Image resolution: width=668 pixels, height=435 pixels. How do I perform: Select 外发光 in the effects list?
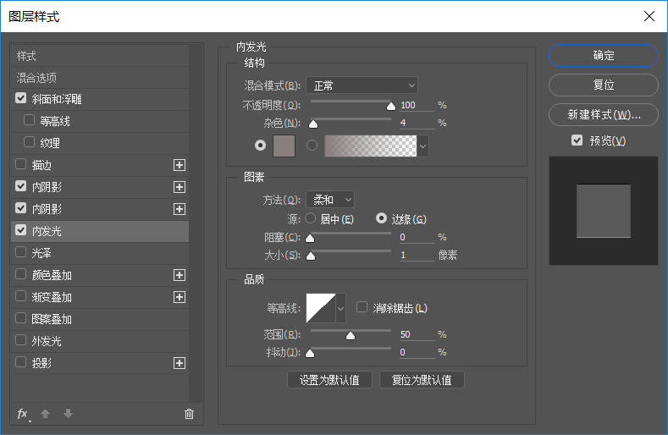click(47, 341)
